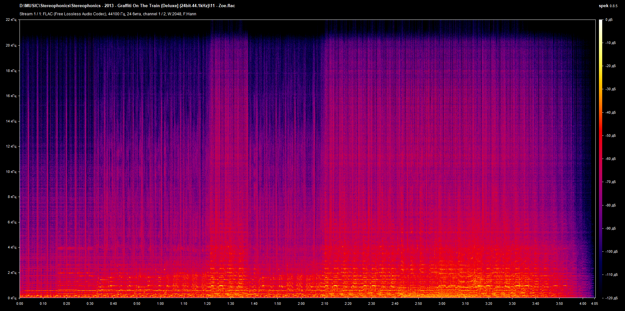Select the 1:00 time axis marker
The width and height of the screenshot is (625, 311).
[160, 304]
